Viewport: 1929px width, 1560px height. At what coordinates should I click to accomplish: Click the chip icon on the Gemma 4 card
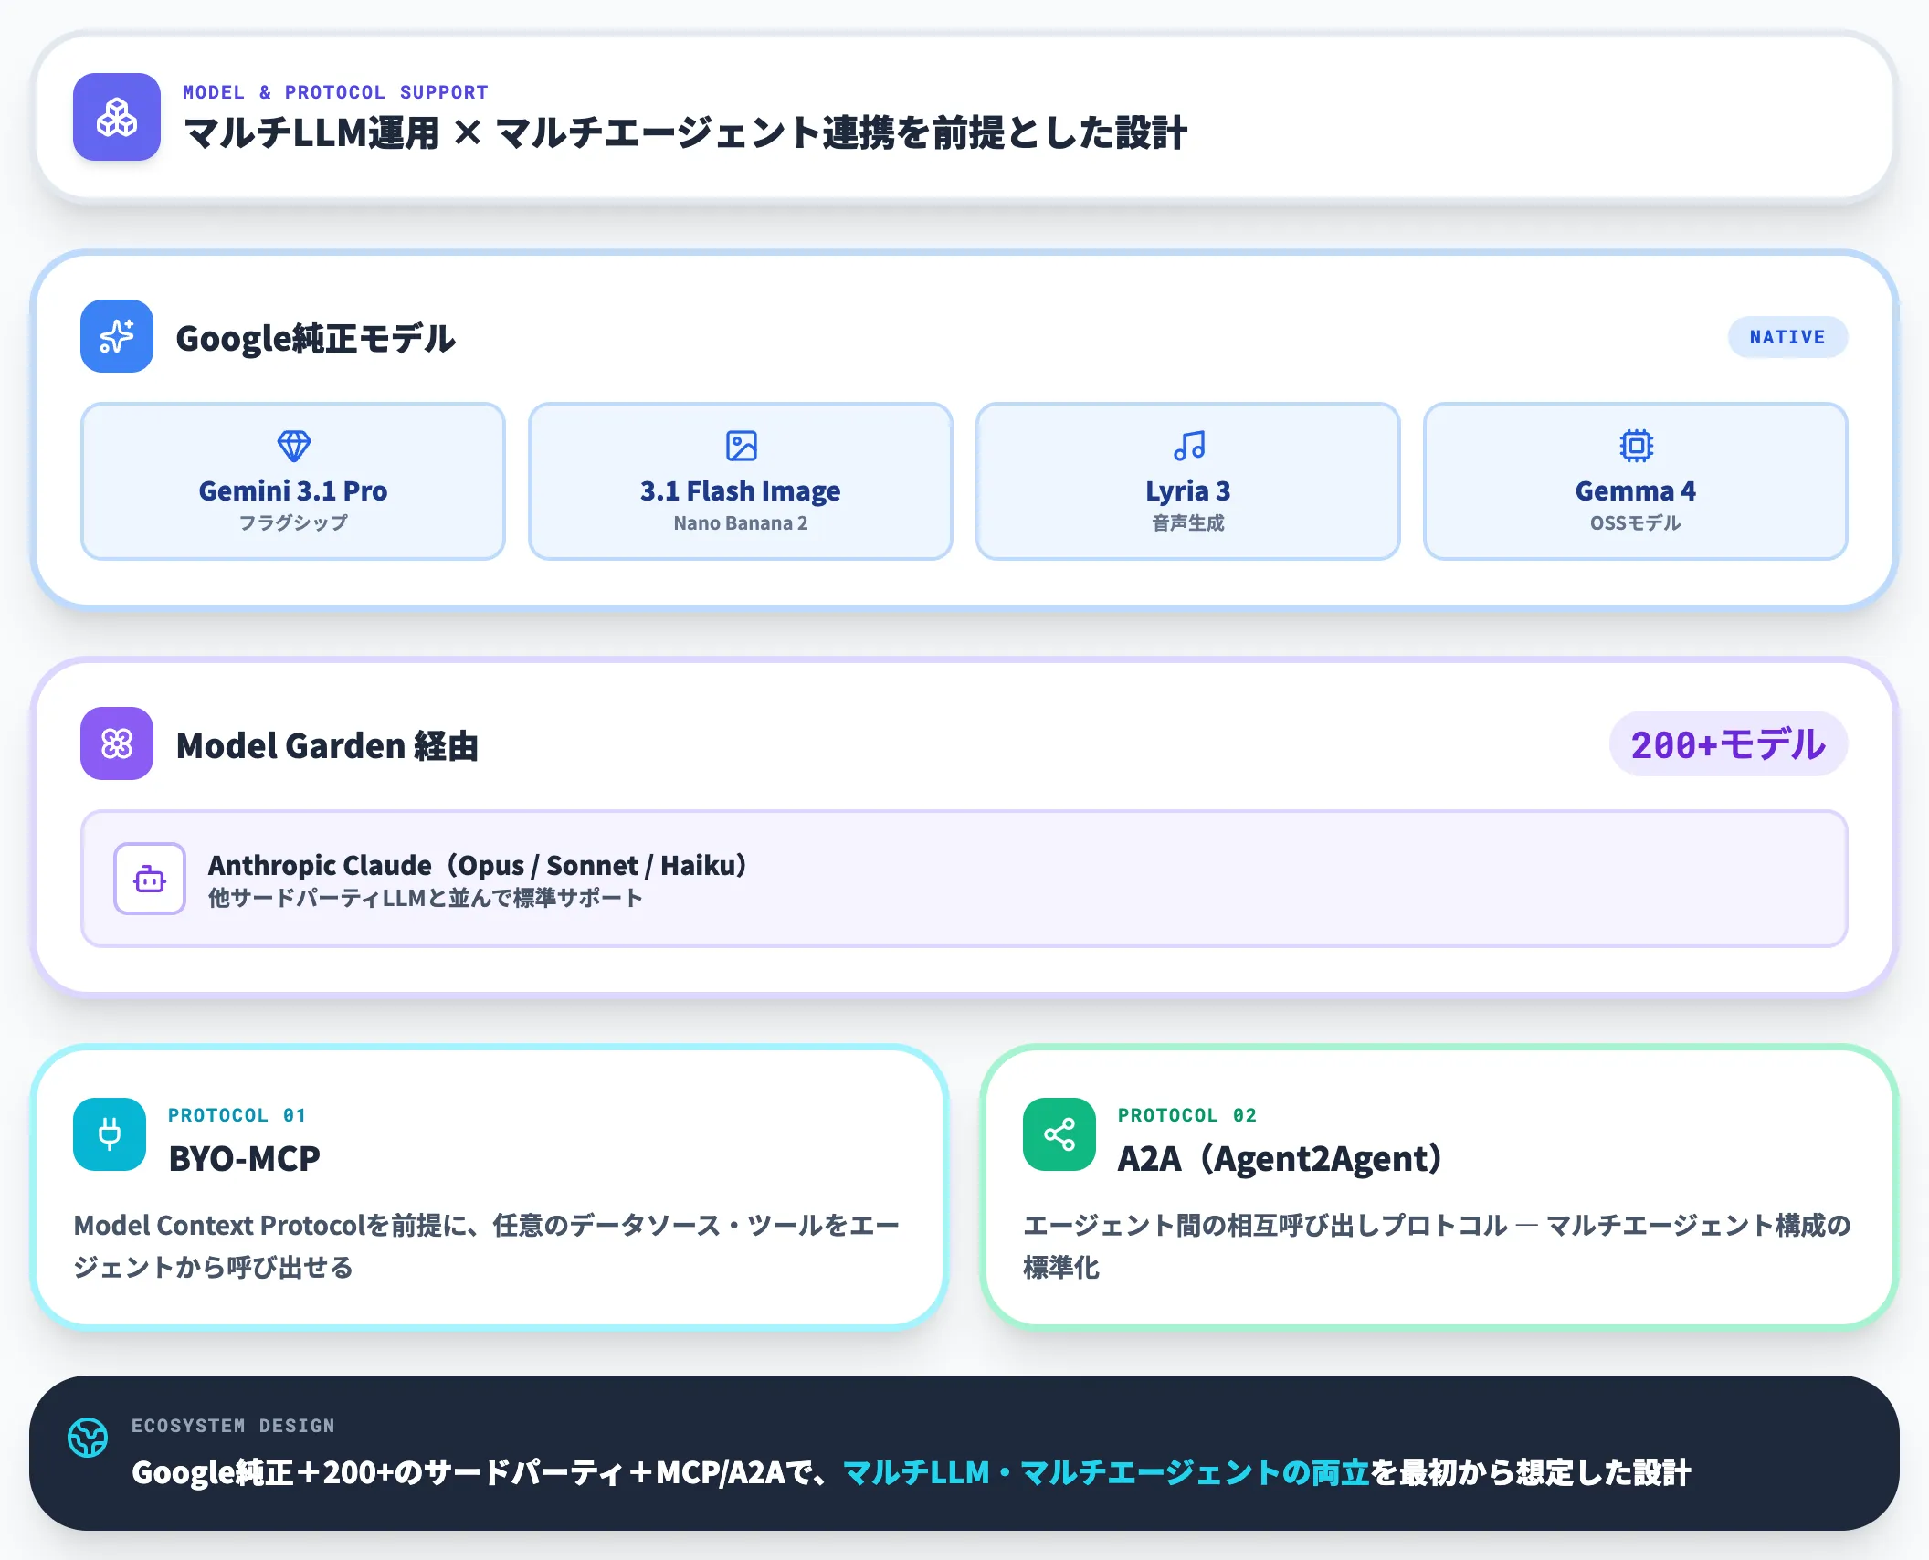pyautogui.click(x=1635, y=445)
